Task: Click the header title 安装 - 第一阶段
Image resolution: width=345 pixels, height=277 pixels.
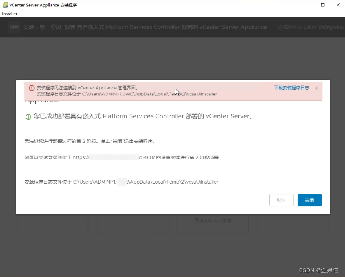Action: tap(145, 27)
